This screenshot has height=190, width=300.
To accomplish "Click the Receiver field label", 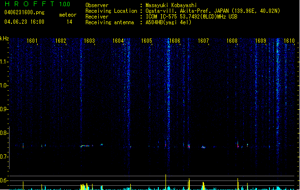I will tap(97, 17).
